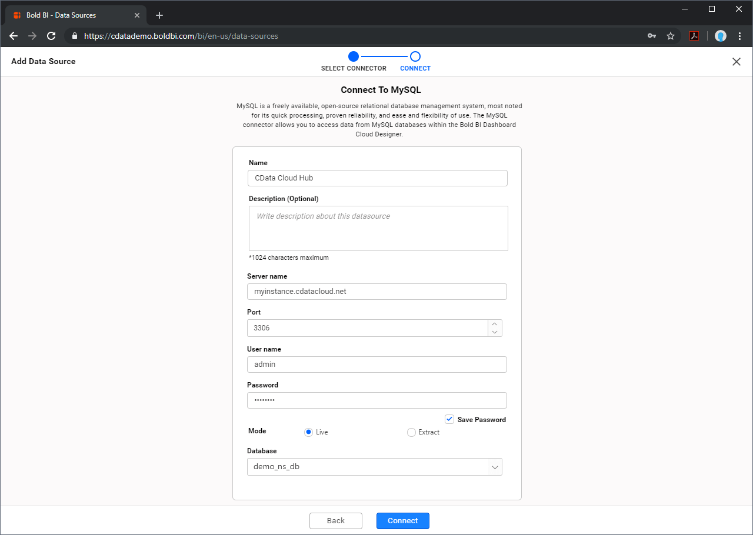Reload the page with refresh icon
This screenshot has height=535, width=753.
pos(51,36)
